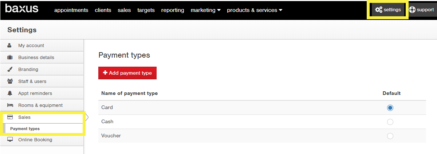Click the settings gear icon

tap(379, 10)
